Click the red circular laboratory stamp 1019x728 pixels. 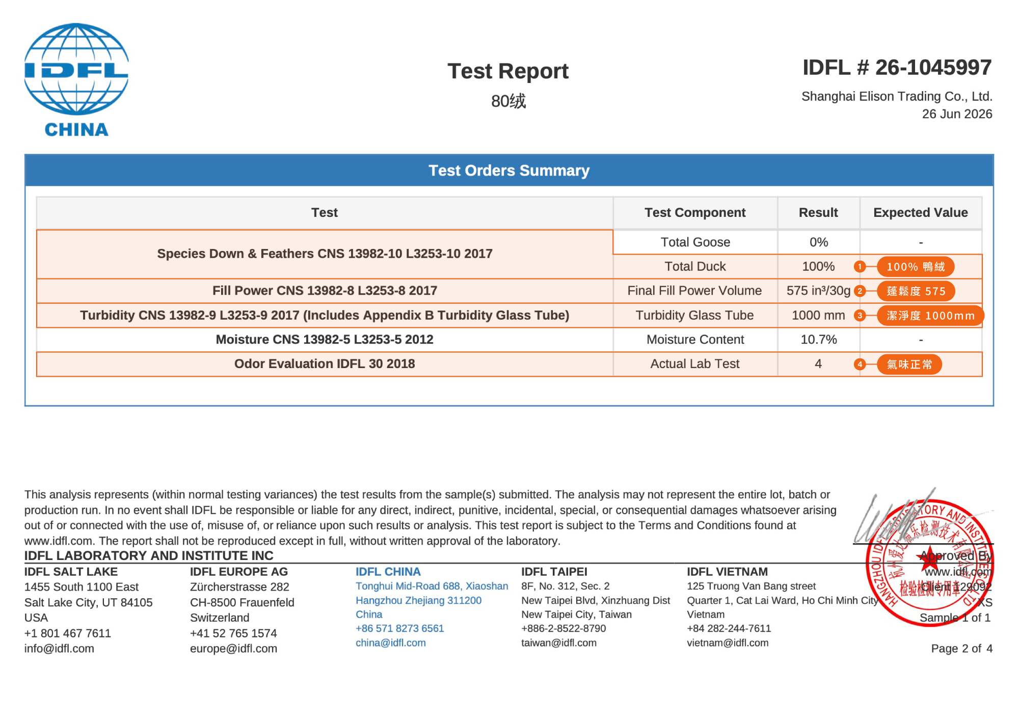click(x=930, y=563)
